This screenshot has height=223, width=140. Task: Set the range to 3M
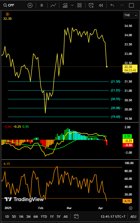(28, 217)
